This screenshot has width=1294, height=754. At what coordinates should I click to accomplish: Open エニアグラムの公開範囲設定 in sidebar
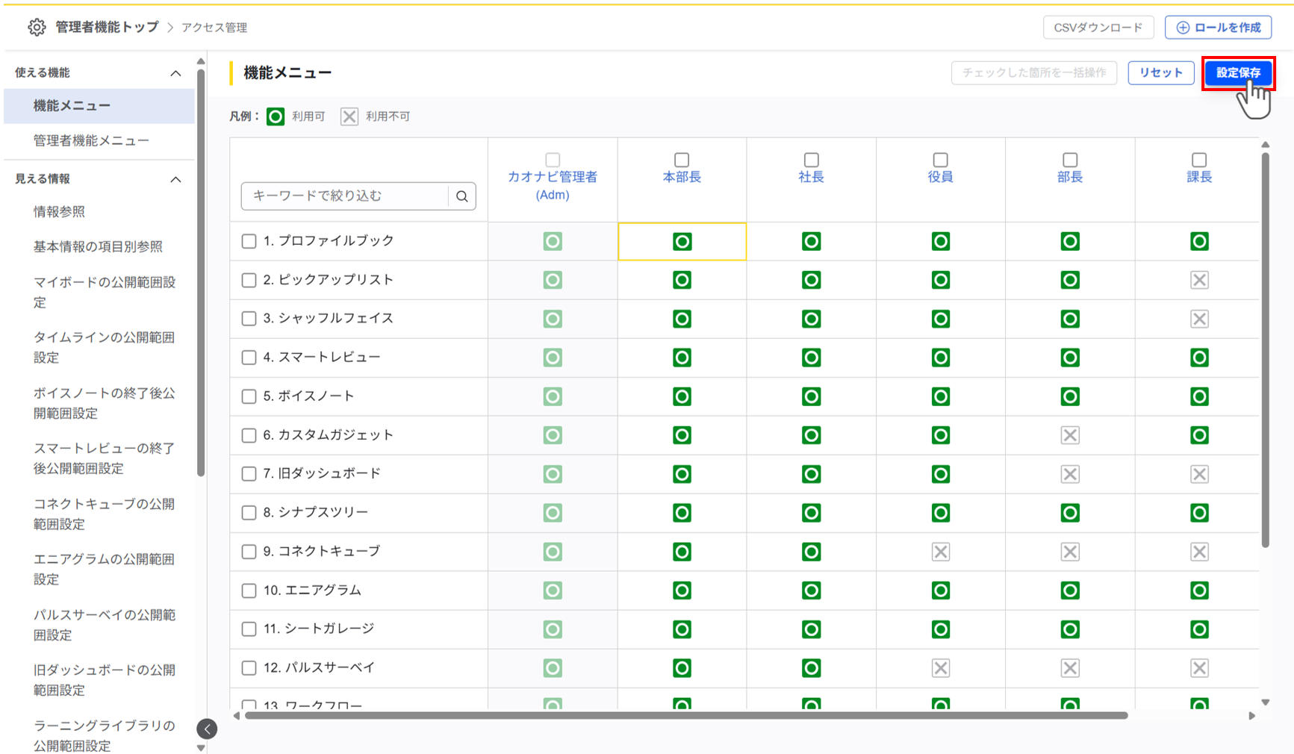click(x=105, y=569)
